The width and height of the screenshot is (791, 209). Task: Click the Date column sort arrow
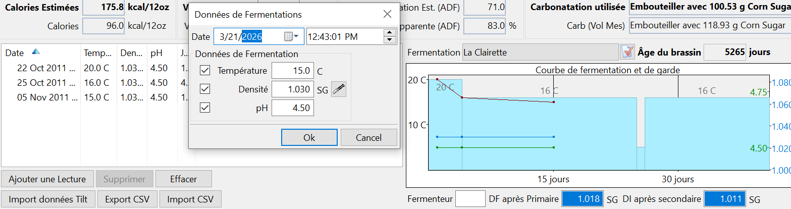click(36, 52)
